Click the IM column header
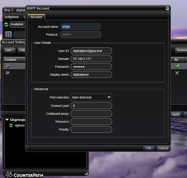Screen dimensions: 187x178 click(x=178, y=59)
